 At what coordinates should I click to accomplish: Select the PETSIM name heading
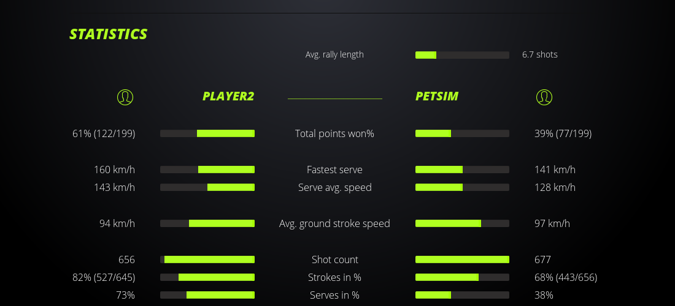[437, 96]
